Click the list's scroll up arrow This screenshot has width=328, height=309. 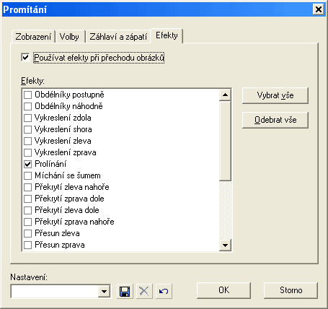(225, 95)
